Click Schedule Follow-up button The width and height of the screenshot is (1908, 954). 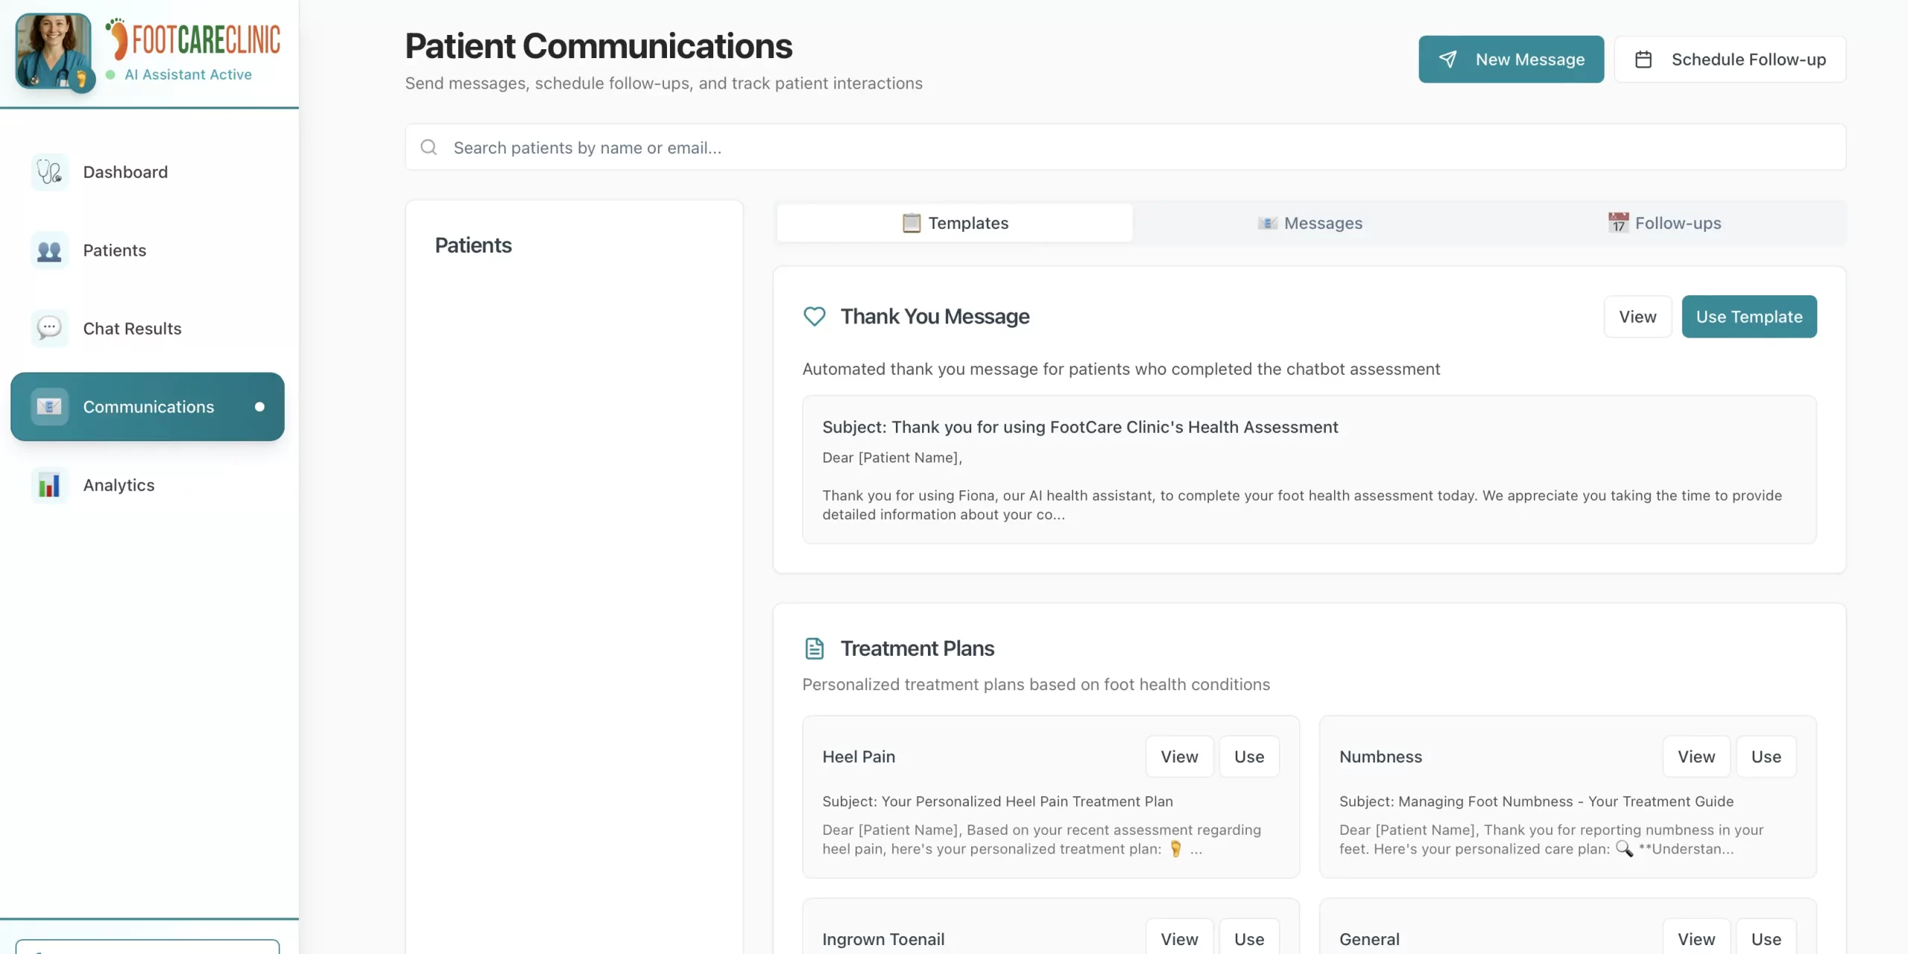coord(1730,60)
